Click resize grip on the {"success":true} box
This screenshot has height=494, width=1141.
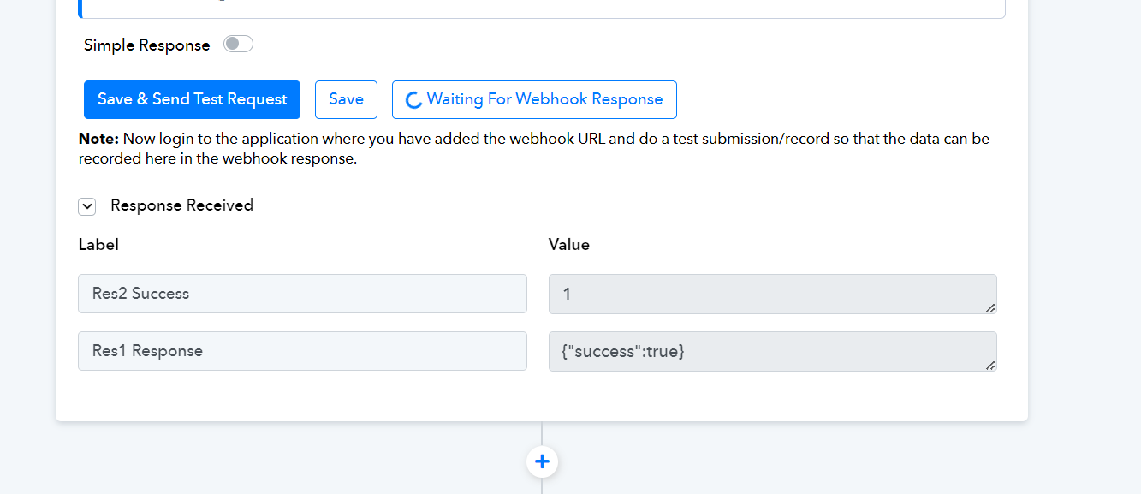coord(989,365)
